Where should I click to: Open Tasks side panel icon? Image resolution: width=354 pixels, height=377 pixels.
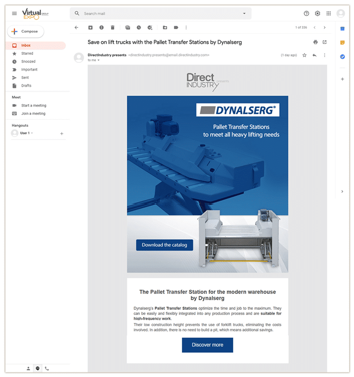click(342, 57)
